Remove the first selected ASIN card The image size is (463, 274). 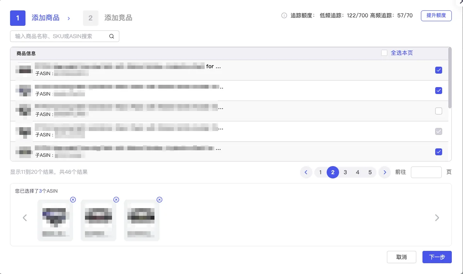point(73,200)
